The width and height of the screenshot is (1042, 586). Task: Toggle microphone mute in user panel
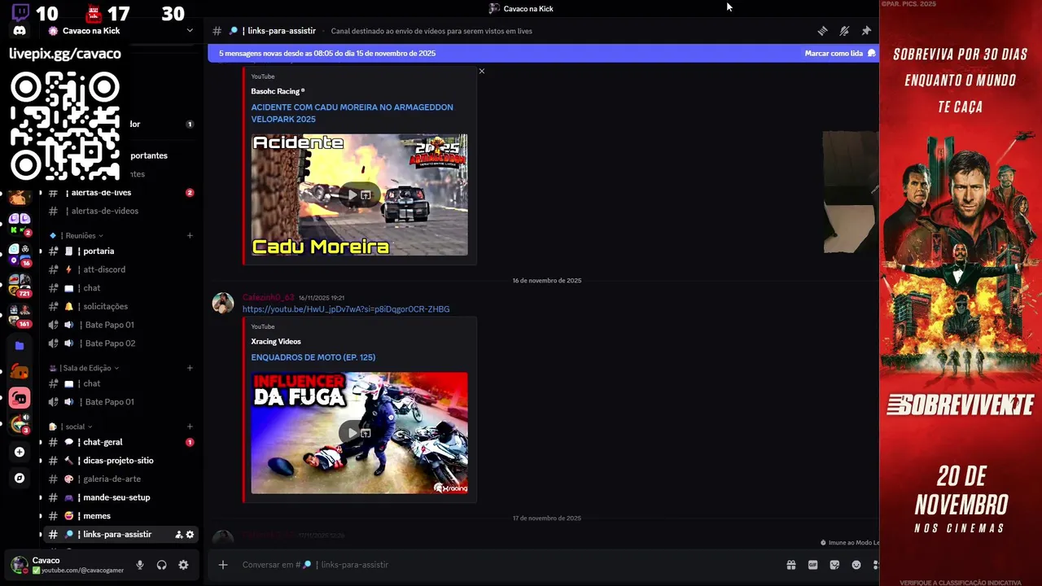click(140, 565)
